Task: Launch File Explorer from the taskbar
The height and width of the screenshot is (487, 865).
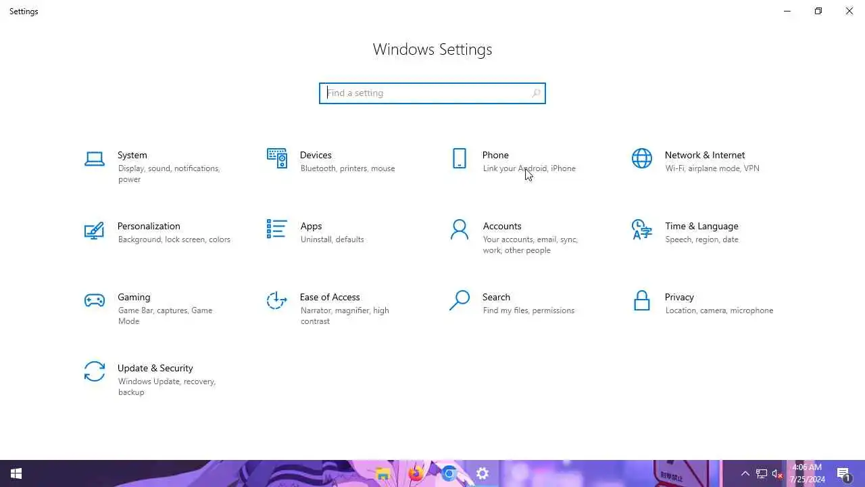Action: (383, 473)
